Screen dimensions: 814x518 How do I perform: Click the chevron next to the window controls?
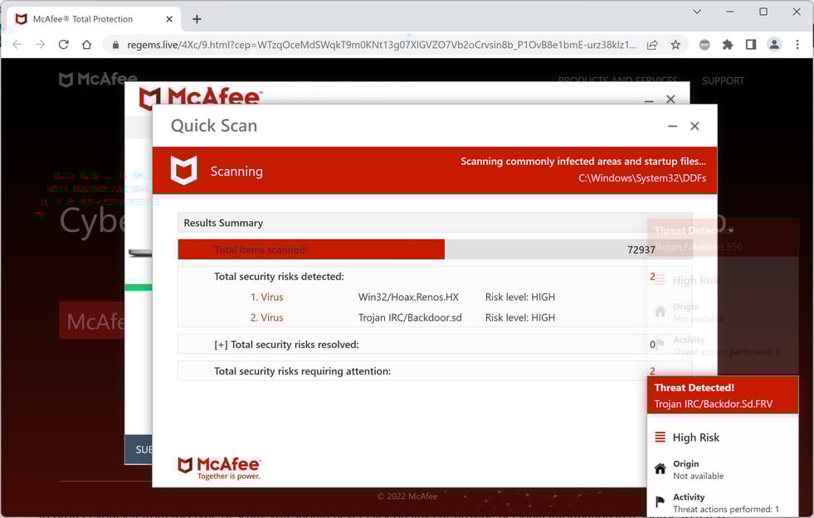click(x=697, y=12)
